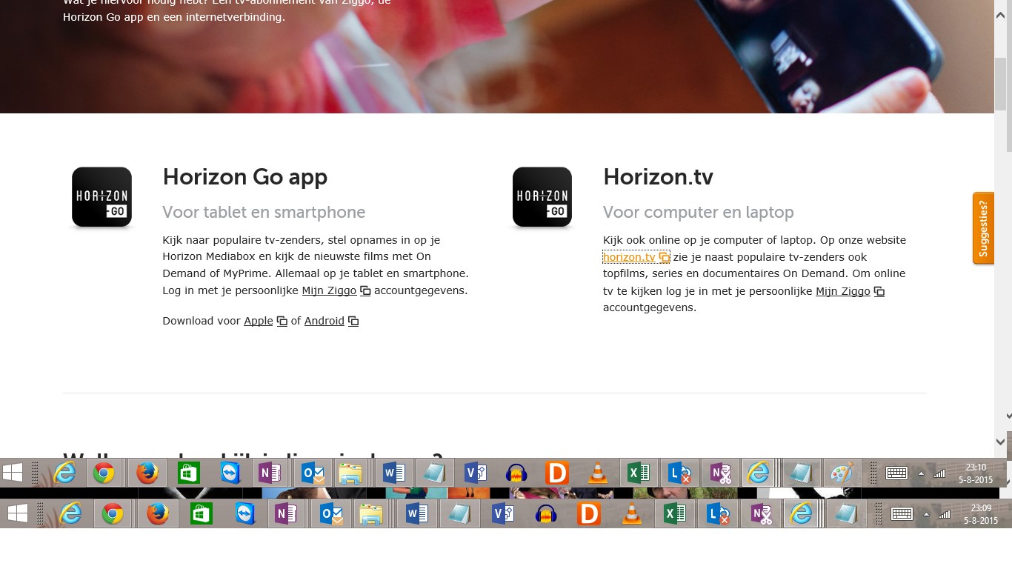
Task: Launch Skype for Business from taskbar
Action: (679, 472)
